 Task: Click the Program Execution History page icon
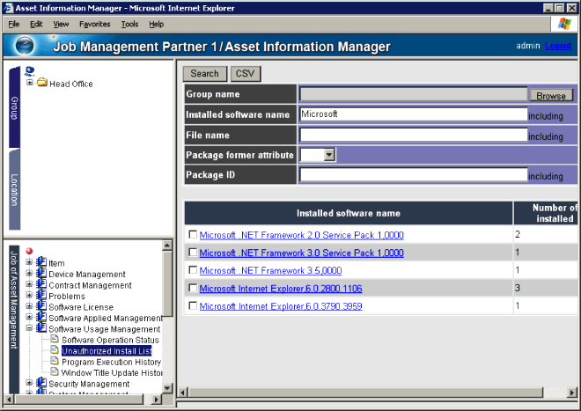point(55,362)
